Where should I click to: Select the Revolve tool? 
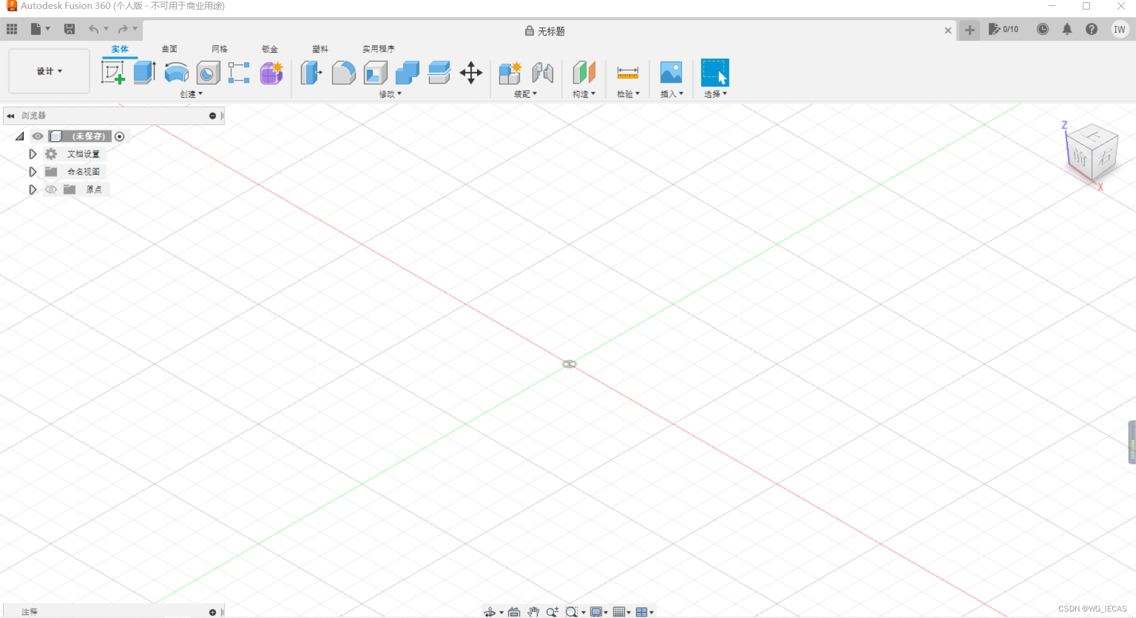(176, 72)
